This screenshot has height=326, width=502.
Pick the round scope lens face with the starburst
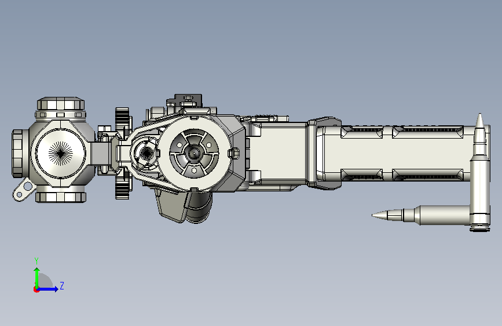61,153
